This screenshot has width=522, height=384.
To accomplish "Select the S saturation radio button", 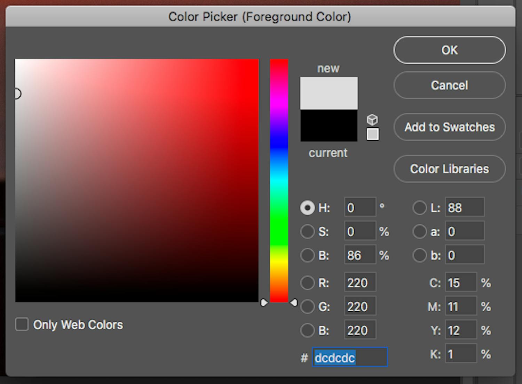I will click(x=307, y=232).
